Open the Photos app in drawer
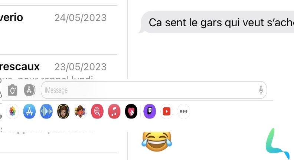 pos(12,111)
